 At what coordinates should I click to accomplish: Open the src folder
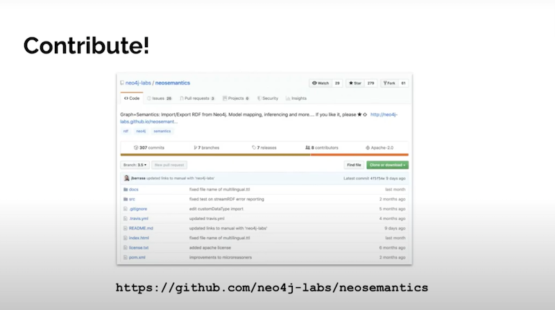(132, 199)
